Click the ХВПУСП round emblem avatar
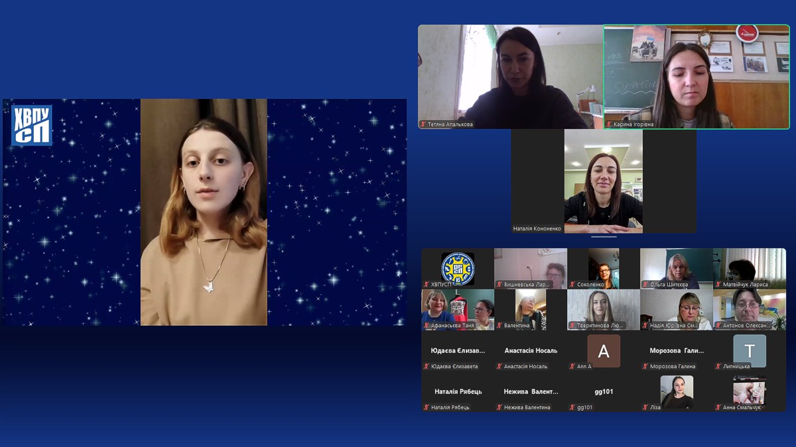Image resolution: width=796 pixels, height=447 pixels. coord(458,268)
